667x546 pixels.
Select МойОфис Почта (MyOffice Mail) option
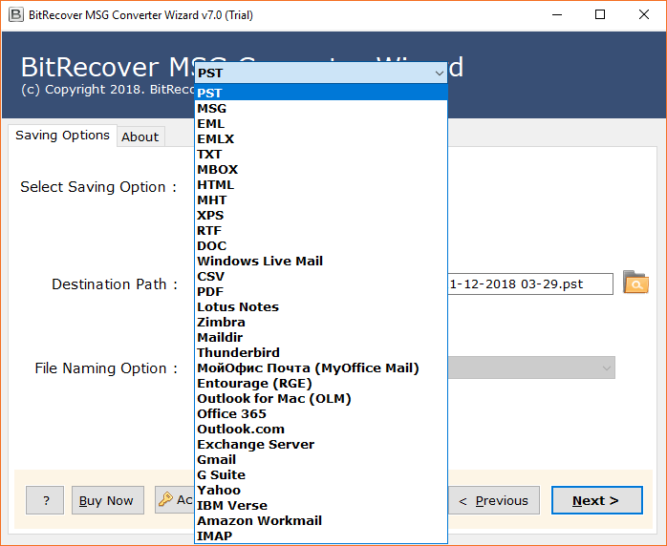pos(321,368)
